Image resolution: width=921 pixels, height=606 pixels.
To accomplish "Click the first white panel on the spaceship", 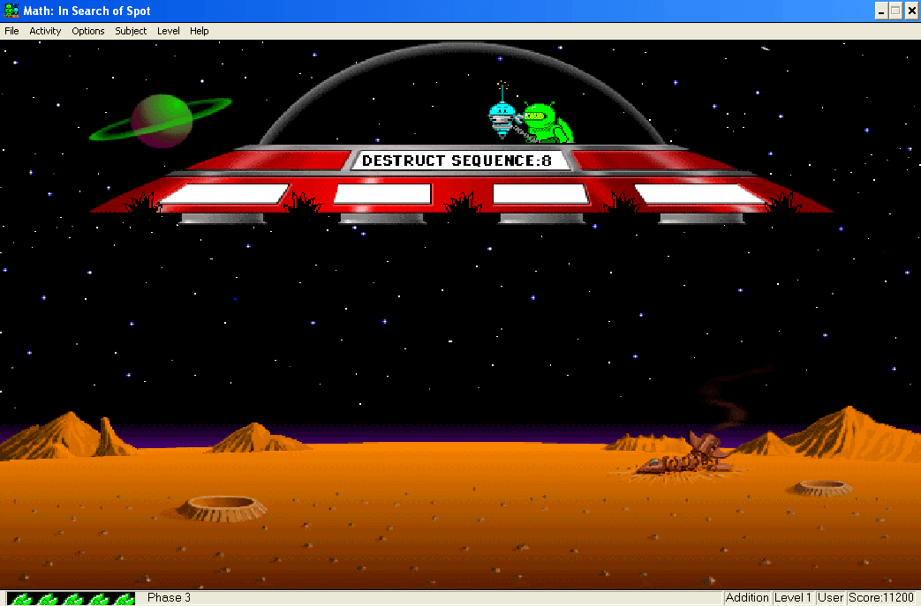I will (223, 194).
